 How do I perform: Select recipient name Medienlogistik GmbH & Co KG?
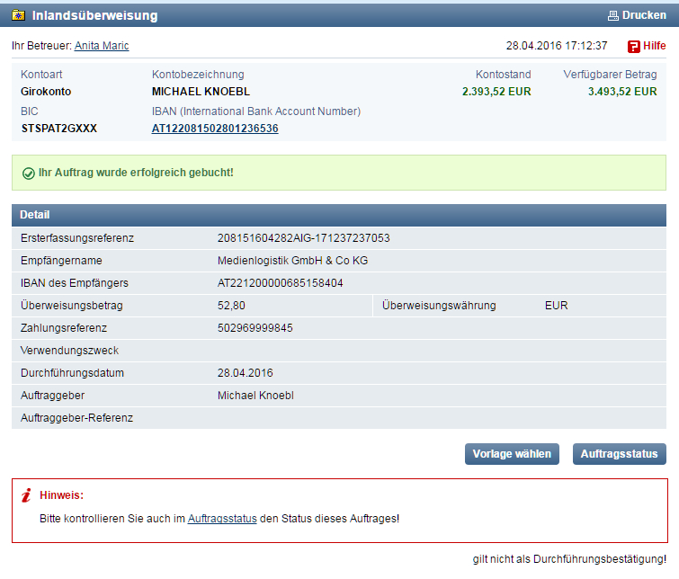click(292, 261)
